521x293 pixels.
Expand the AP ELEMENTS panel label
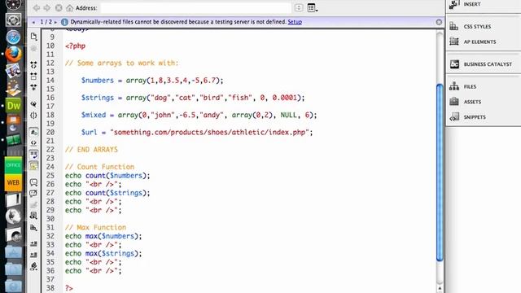pyautogui.click(x=479, y=42)
